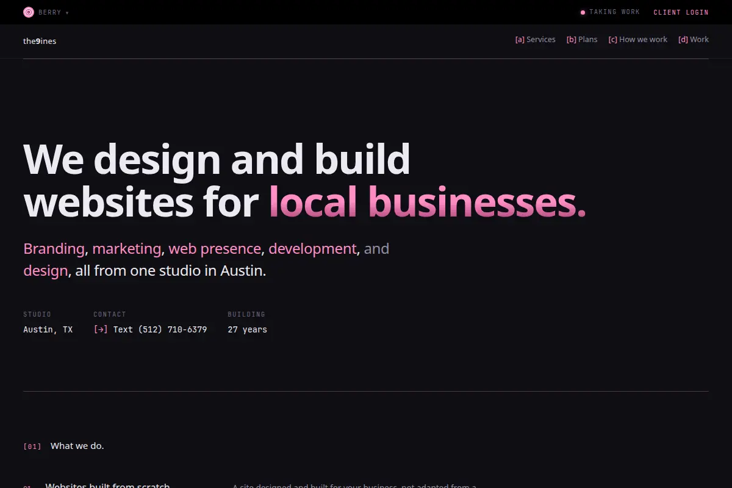
Task: Click the pink 'design' word
Action: [x=45, y=271]
